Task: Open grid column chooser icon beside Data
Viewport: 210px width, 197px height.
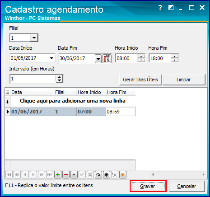Action: tap(8, 92)
